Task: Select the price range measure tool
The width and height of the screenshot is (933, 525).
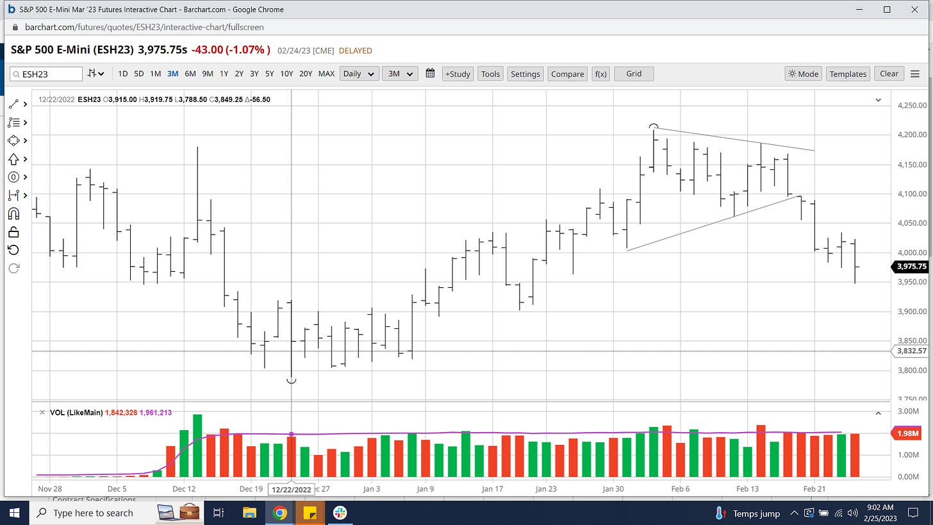Action: click(x=13, y=195)
